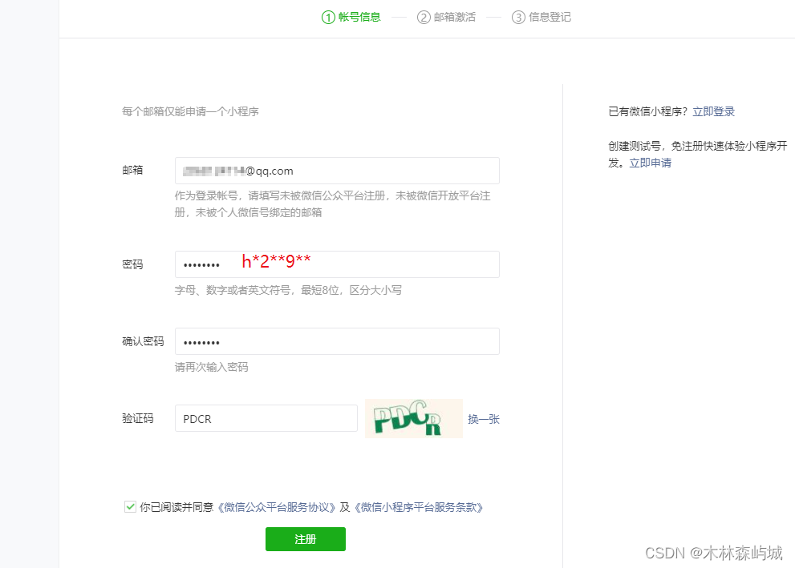795x568 pixels.
Task: Click the 验证码 captcha input containing PDCR
Action: pyautogui.click(x=266, y=417)
